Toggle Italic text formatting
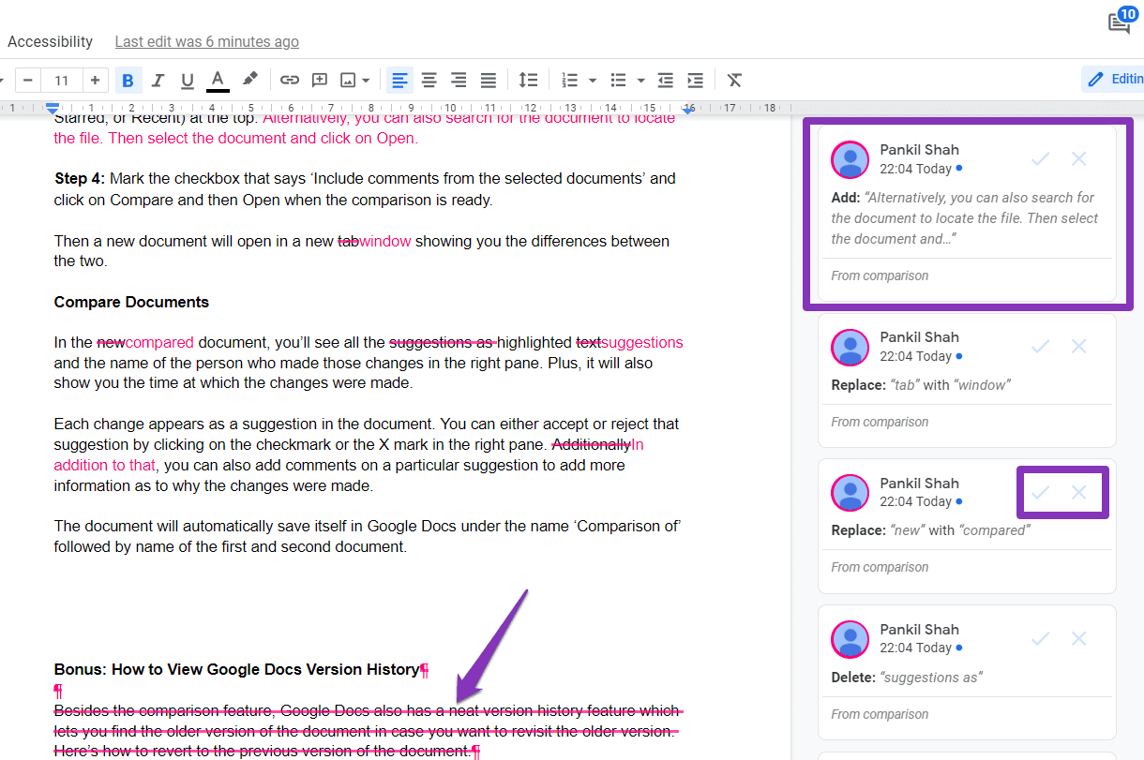Image resolution: width=1144 pixels, height=760 pixels. point(158,80)
